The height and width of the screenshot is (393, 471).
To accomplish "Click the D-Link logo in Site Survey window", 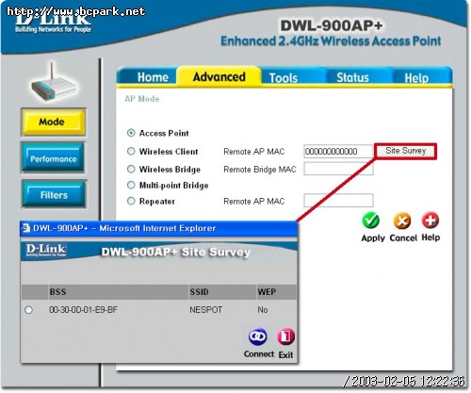I will click(46, 251).
